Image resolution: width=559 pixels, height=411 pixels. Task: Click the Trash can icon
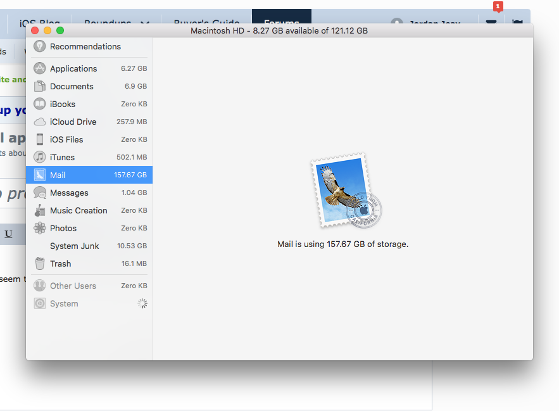40,263
